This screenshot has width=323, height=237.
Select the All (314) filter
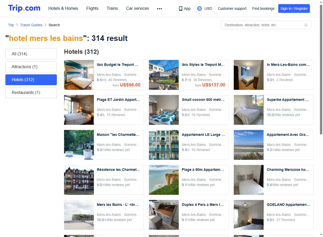(31, 54)
